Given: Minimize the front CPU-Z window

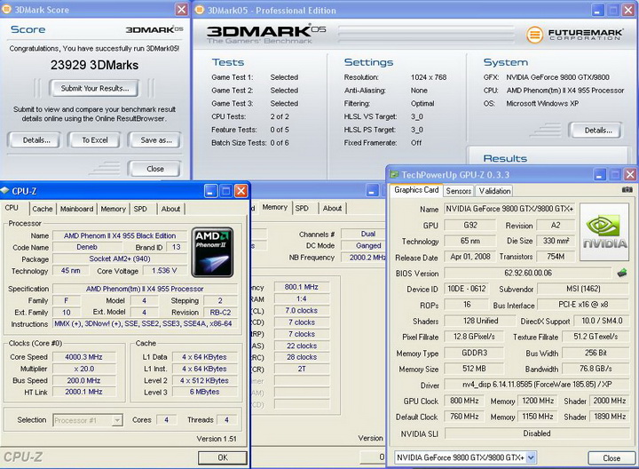Looking at the screenshot, I should 211,190.
